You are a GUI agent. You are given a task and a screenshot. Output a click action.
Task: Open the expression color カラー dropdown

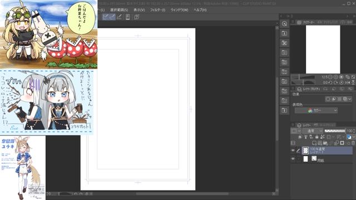click(x=316, y=111)
